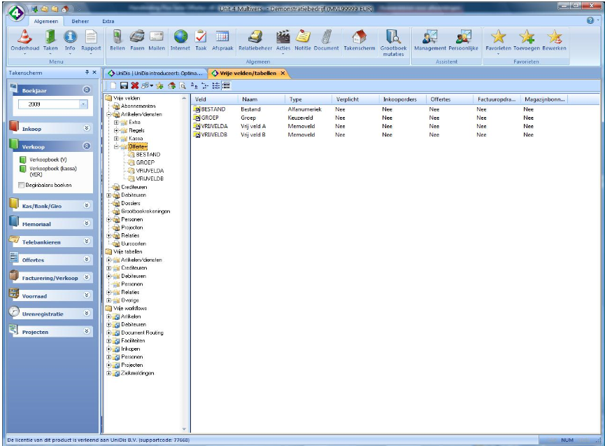Click the help question mark icon

pyautogui.click(x=590, y=20)
